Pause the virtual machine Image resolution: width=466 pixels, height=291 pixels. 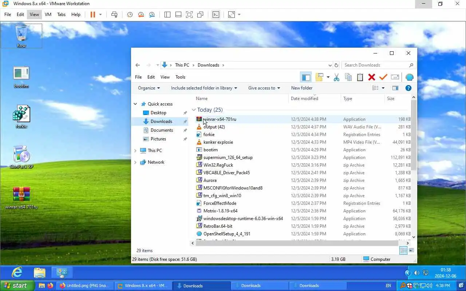pos(92,15)
